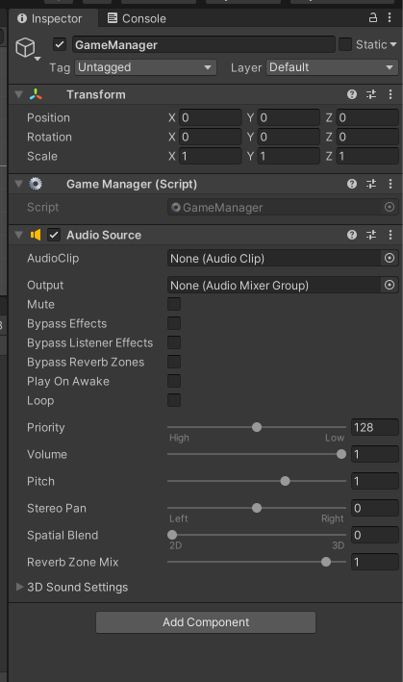Open Game Manager script preset icon
This screenshot has height=682, width=403.
[371, 184]
